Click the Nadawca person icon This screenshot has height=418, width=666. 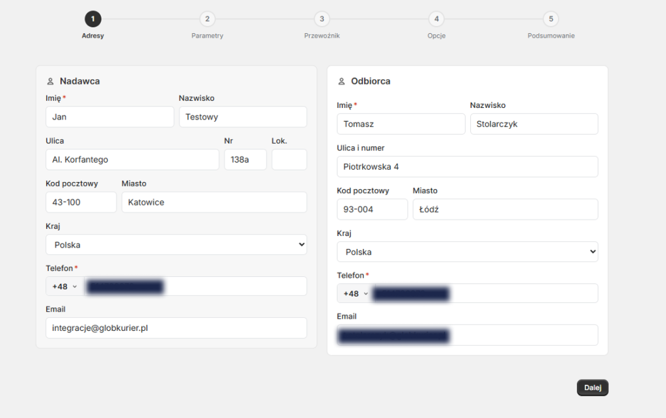50,81
